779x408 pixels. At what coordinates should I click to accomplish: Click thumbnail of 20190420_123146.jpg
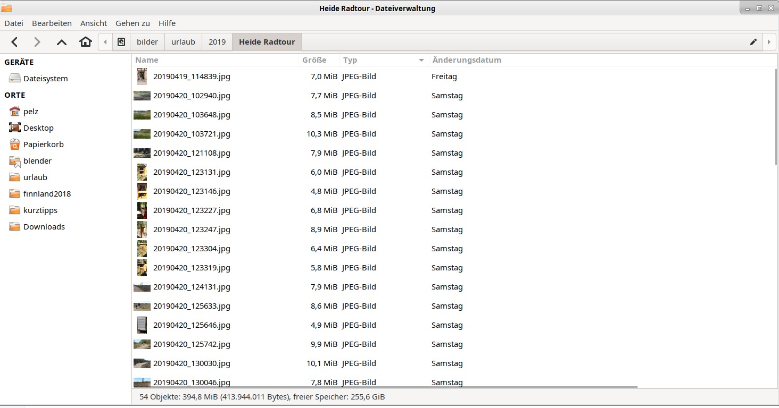[142, 191]
